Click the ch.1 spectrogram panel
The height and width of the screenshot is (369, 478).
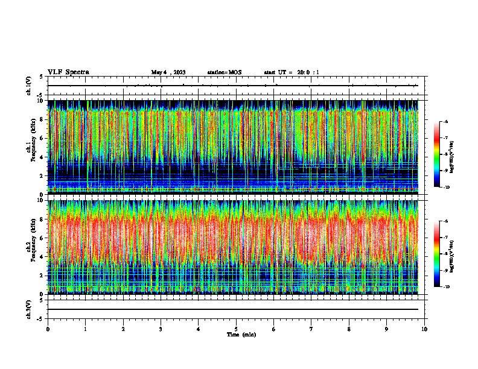(233, 147)
